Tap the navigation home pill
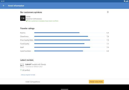Screen dimensions: 129x90 (x=64, y=89)
